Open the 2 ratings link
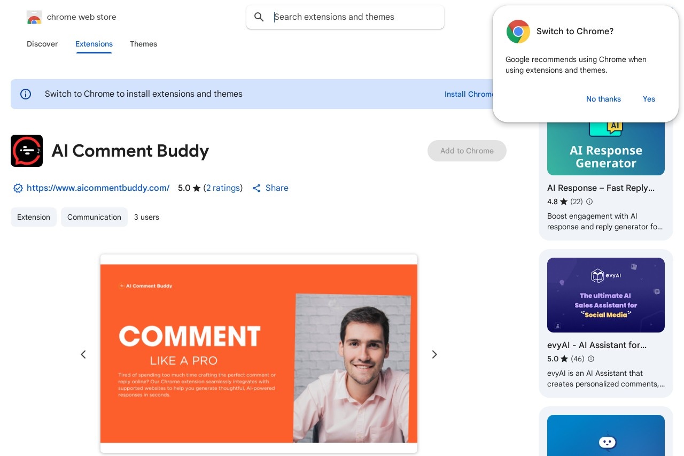Screen dimensions: 684x456 tap(223, 188)
